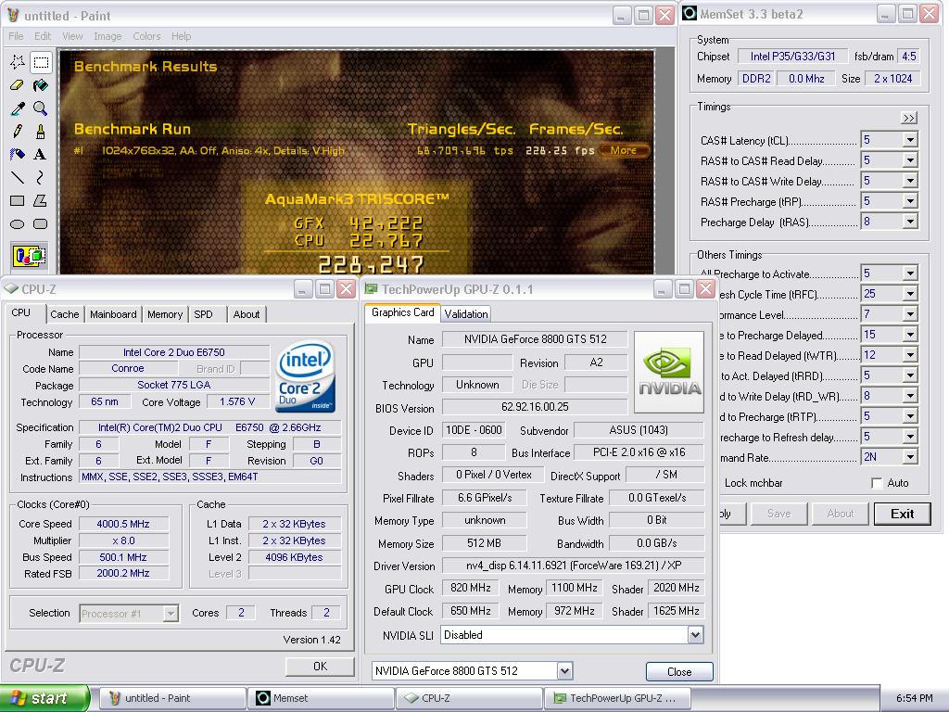
Task: Choose the Fill With Color bucket tool
Action: 41,85
